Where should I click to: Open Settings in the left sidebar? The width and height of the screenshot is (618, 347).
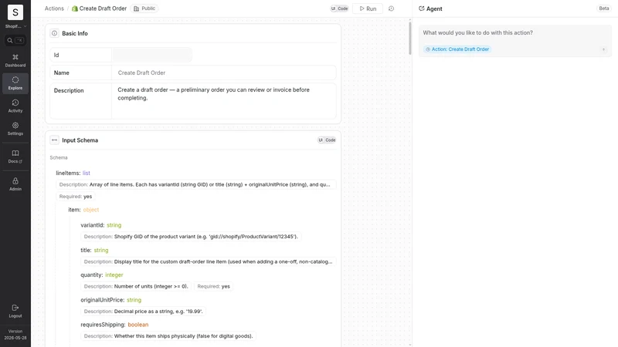15,129
